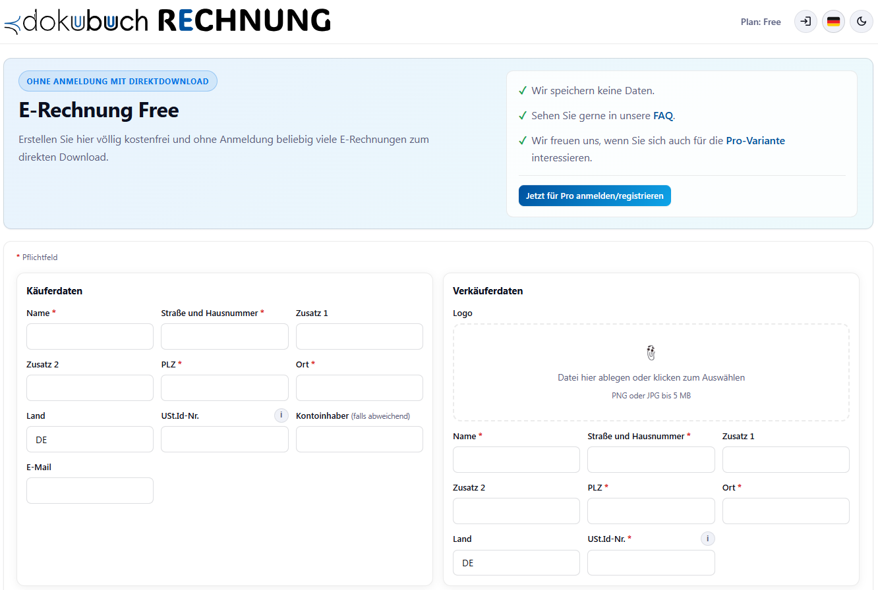Select the Käuferdaten PLZ field
Image resolution: width=878 pixels, height=590 pixels.
tap(225, 388)
